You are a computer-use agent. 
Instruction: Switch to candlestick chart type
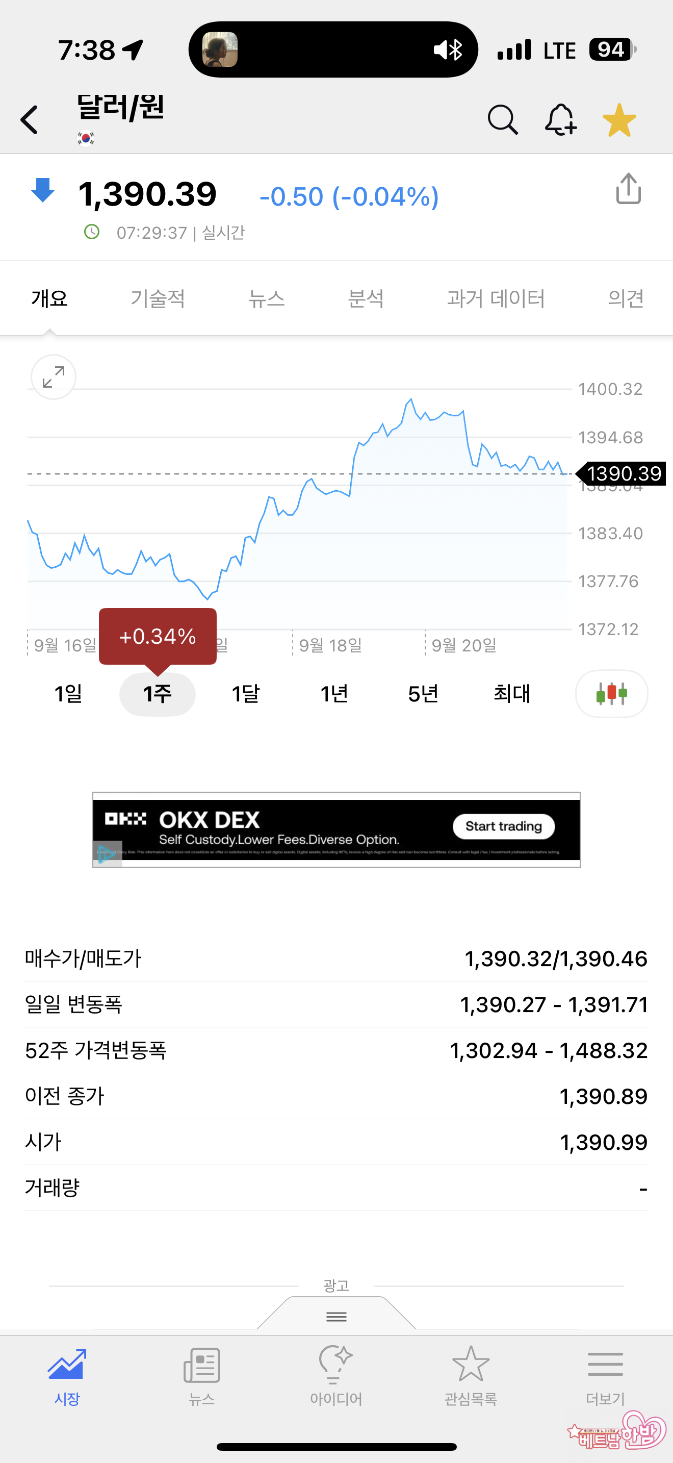611,693
